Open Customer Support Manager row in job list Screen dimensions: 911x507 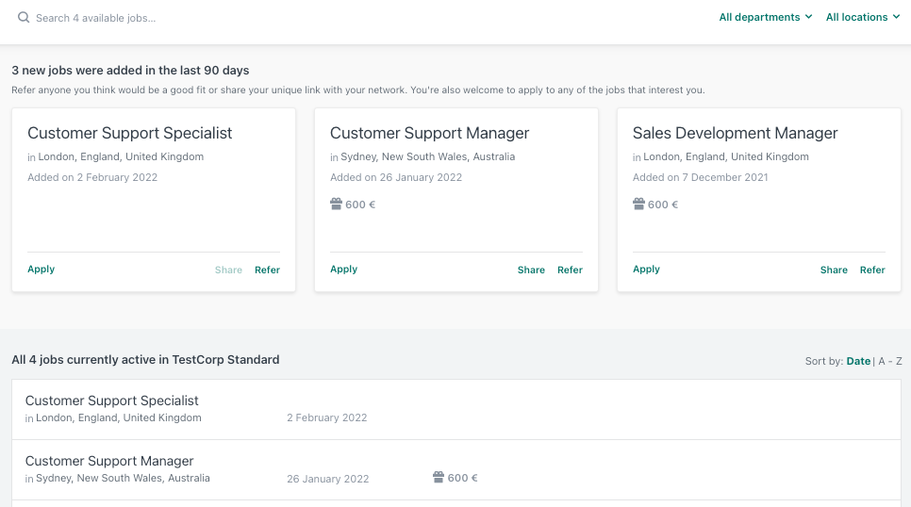coord(109,461)
